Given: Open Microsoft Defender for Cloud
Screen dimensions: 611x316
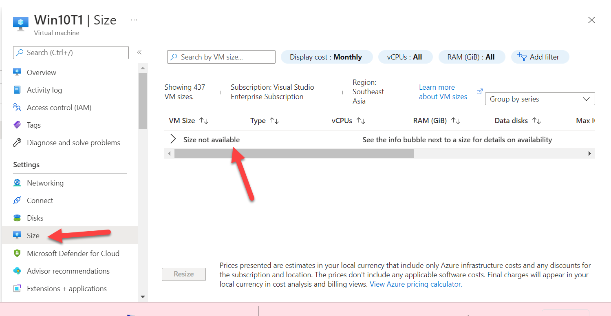Looking at the screenshot, I should click(73, 253).
